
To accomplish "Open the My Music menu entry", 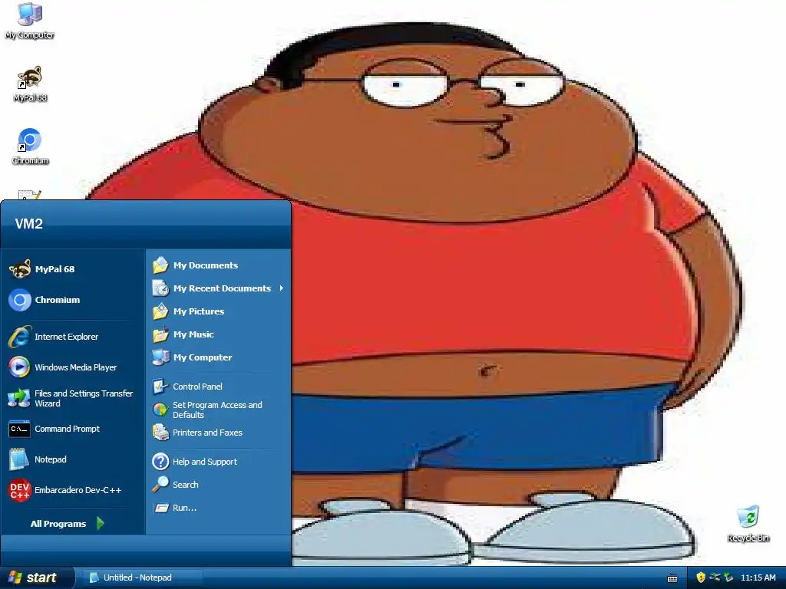I will point(218,334).
